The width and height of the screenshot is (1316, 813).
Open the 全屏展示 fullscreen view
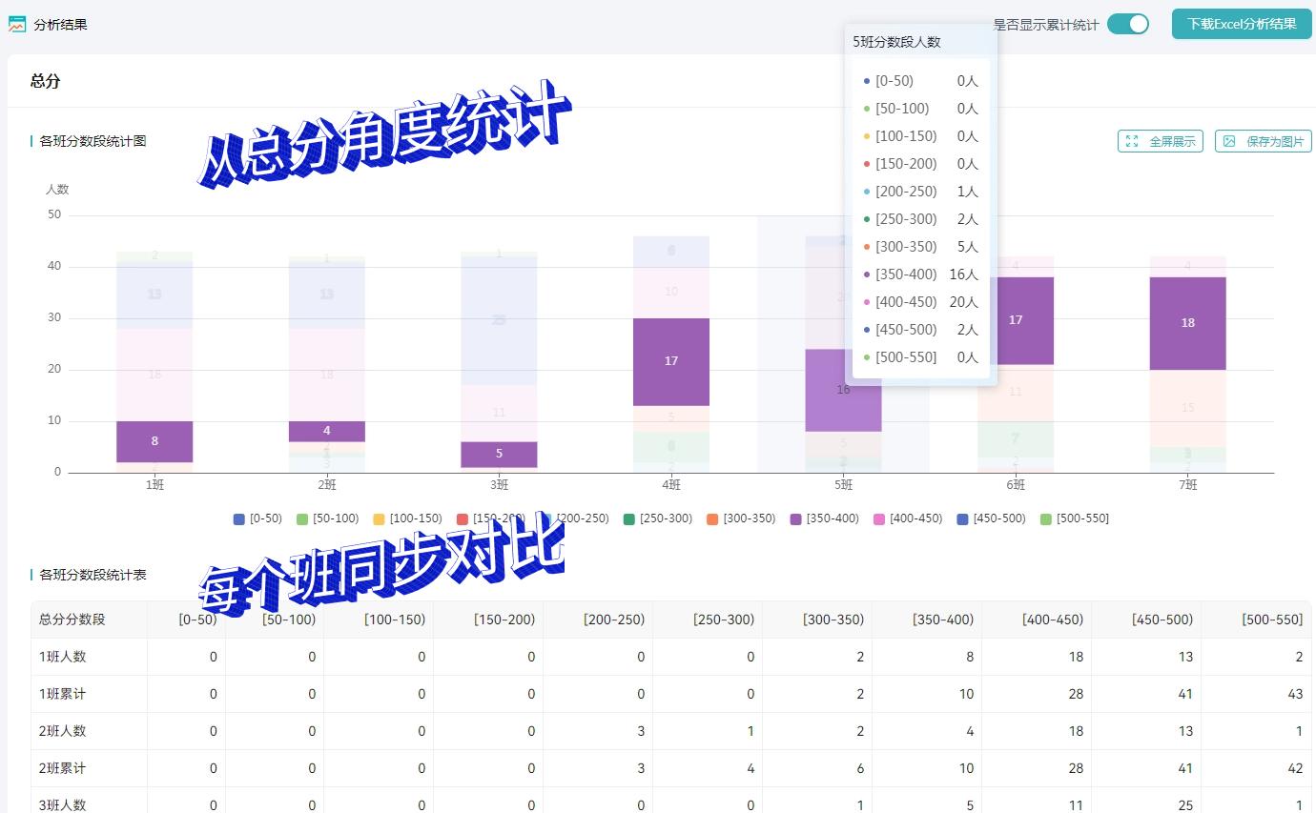tap(1160, 141)
